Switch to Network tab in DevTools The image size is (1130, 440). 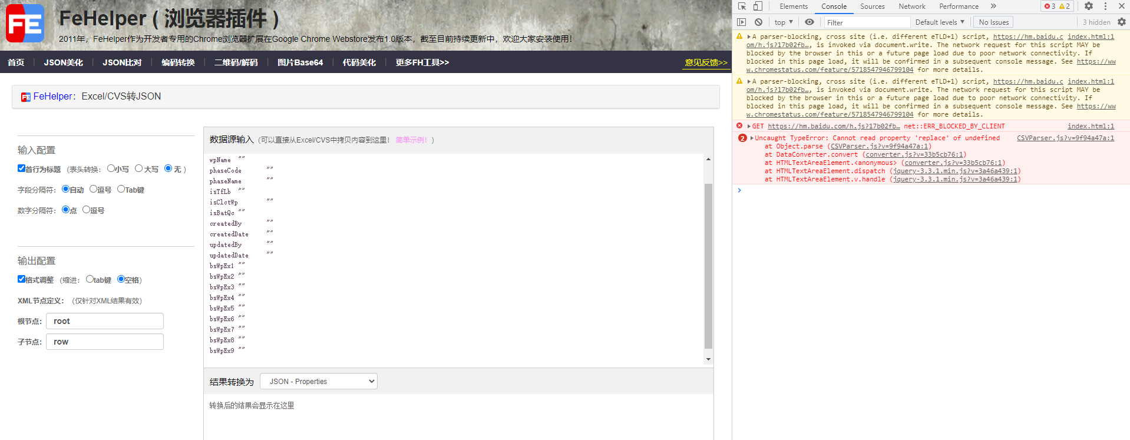tap(912, 6)
